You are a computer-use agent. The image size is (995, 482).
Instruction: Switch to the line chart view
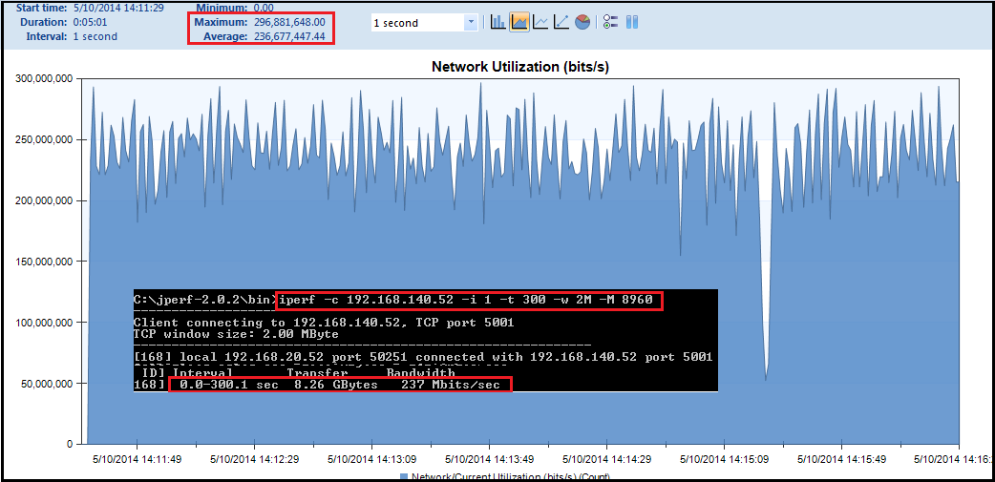(540, 22)
